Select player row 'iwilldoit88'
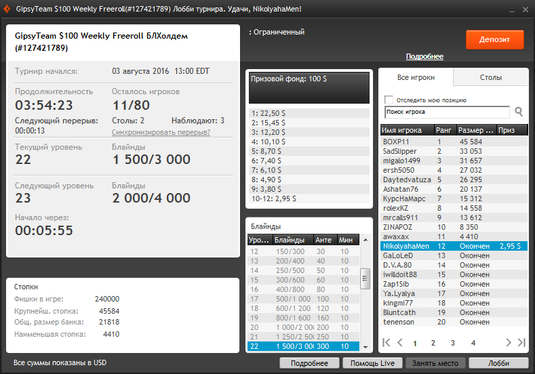535x374 pixels. [x=454, y=275]
